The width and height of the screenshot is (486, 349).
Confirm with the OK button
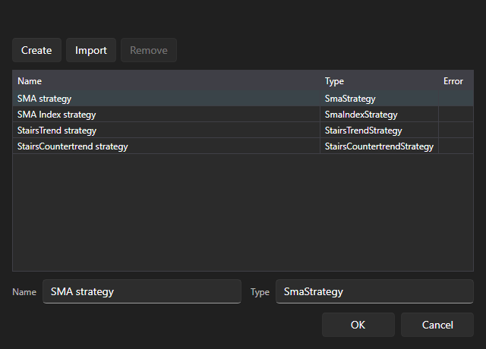point(358,325)
